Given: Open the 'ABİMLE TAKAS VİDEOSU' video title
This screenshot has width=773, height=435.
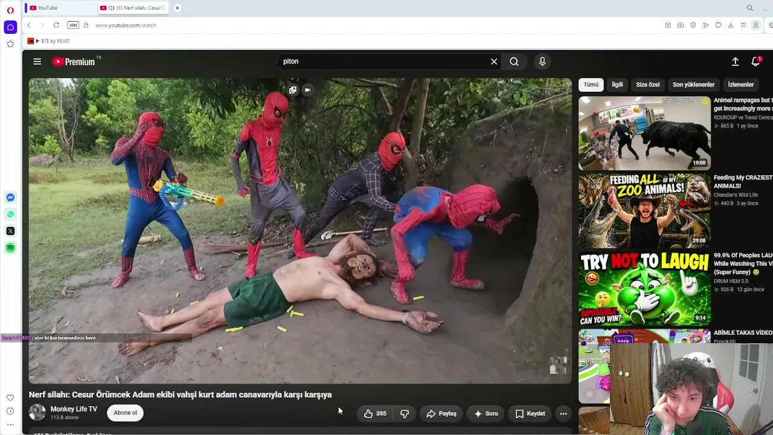Looking at the screenshot, I should [x=743, y=333].
